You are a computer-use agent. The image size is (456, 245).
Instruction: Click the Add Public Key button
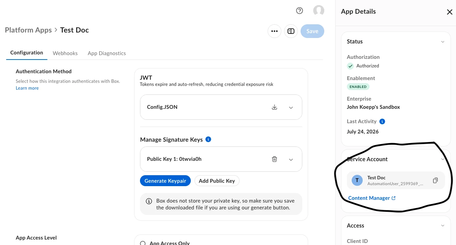217,181
